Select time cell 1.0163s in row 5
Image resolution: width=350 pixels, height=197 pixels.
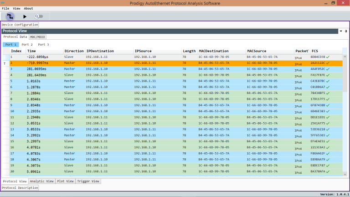[33, 81]
